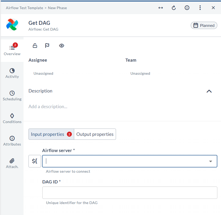Click the variable switch ${ button
Image resolution: width=221 pixels, height=215 pixels.
pyautogui.click(x=35, y=161)
